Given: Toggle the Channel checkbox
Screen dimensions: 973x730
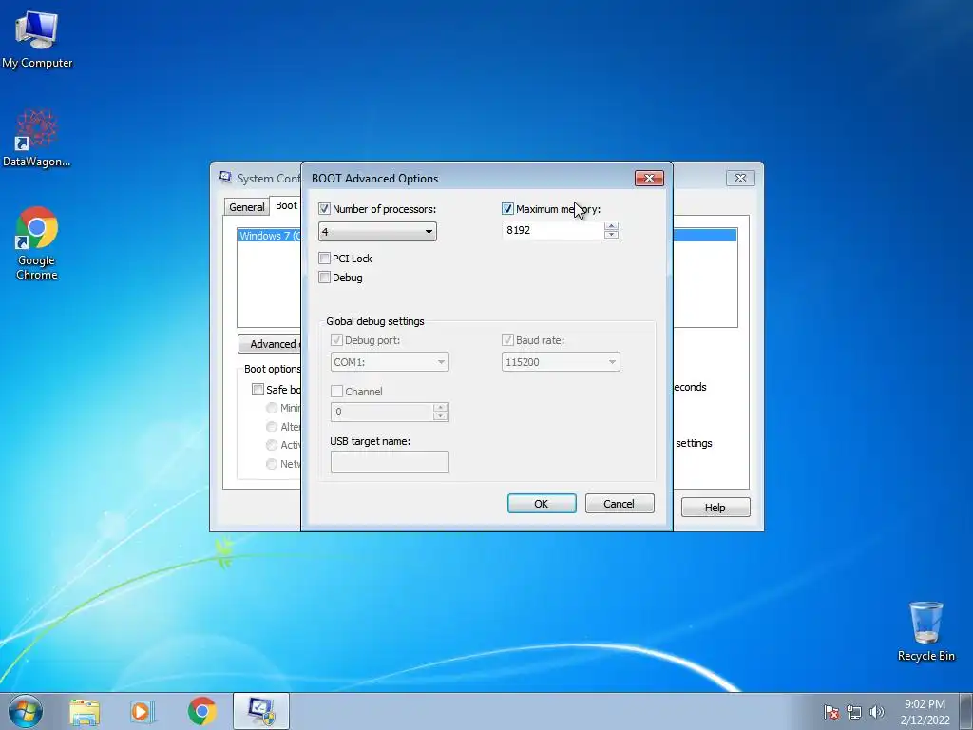Looking at the screenshot, I should pyautogui.click(x=337, y=391).
